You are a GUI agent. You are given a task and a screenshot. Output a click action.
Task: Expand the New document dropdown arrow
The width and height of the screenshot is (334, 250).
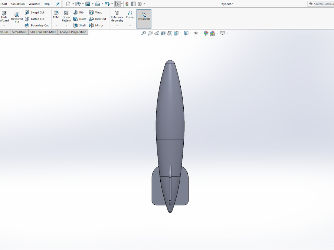tap(73, 4)
